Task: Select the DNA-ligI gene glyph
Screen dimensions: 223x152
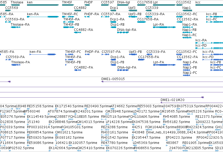Action: coord(123,5)
